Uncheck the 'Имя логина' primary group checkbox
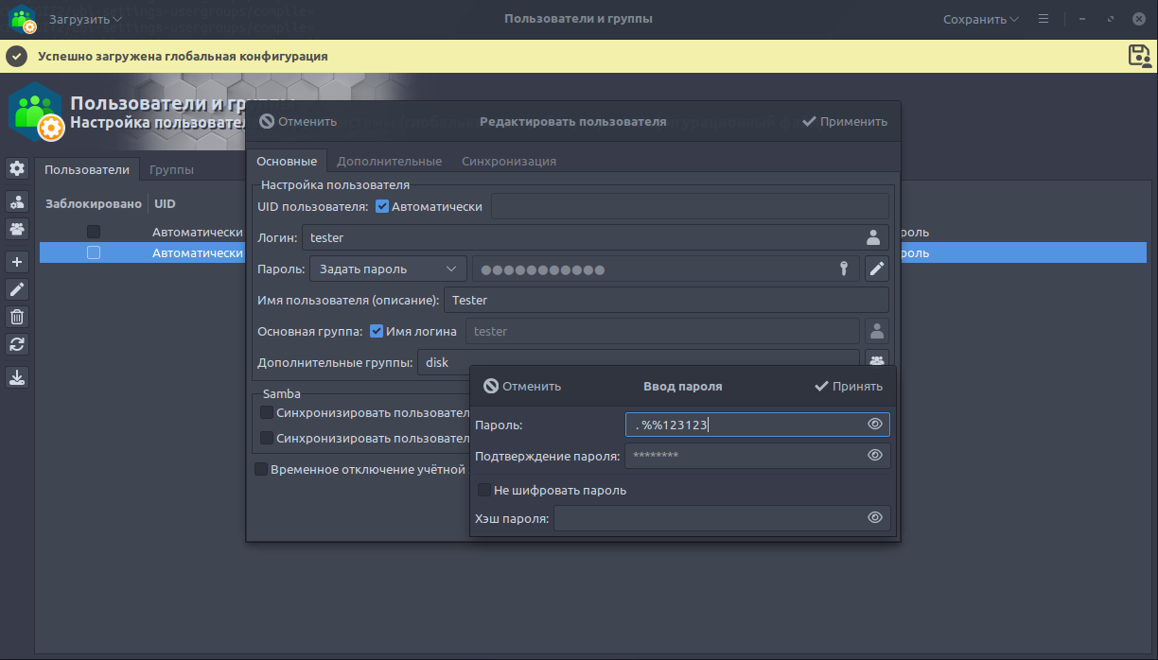1158x660 pixels. tap(377, 331)
